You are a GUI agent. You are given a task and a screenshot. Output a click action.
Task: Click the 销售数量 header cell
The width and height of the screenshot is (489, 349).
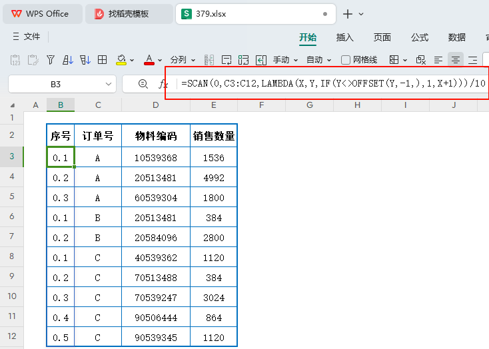[x=214, y=136]
